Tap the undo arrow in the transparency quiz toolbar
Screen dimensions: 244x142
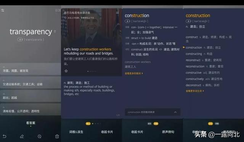coord(4,136)
